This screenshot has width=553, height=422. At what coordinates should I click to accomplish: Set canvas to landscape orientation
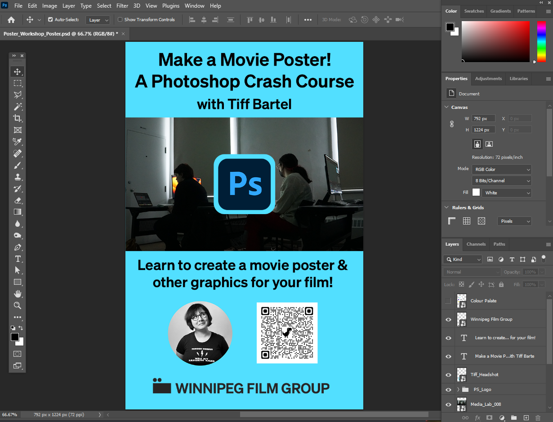489,144
